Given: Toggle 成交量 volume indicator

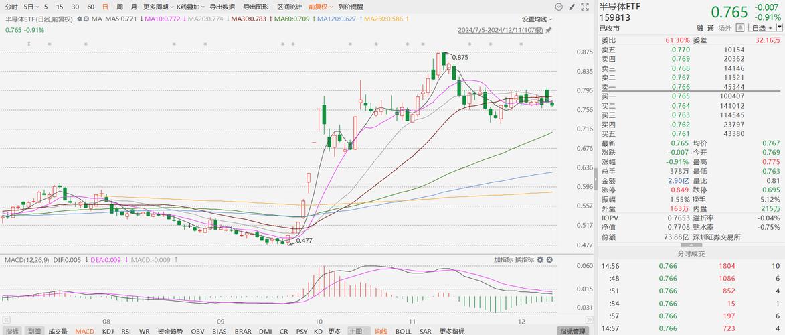Looking at the screenshot, I should tap(58, 331).
